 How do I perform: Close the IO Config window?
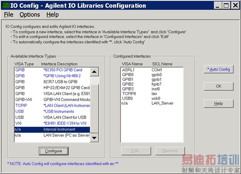[235, 6]
